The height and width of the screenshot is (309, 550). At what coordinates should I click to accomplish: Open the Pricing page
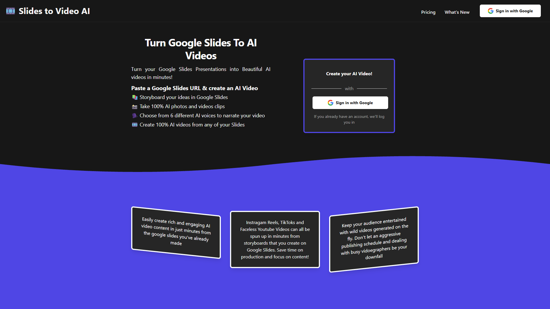428,12
